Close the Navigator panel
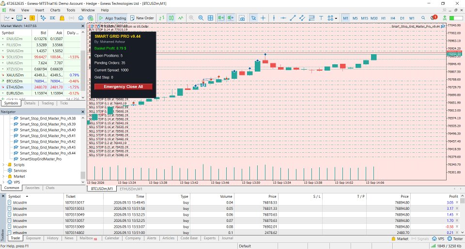Image resolution: width=465 pixels, height=249 pixels. click(83, 112)
